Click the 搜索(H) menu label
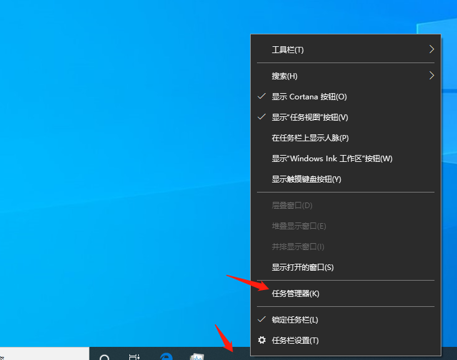This screenshot has width=457, height=360. tap(284, 76)
